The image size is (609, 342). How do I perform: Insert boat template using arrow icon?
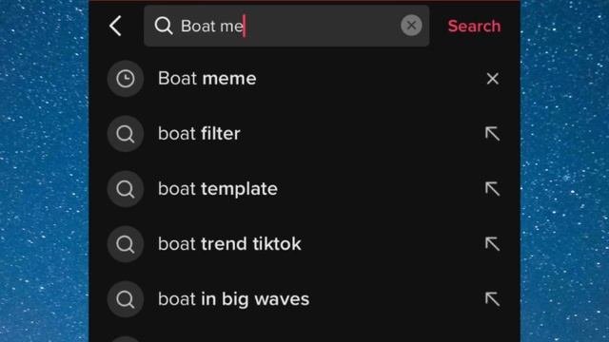tap(492, 189)
